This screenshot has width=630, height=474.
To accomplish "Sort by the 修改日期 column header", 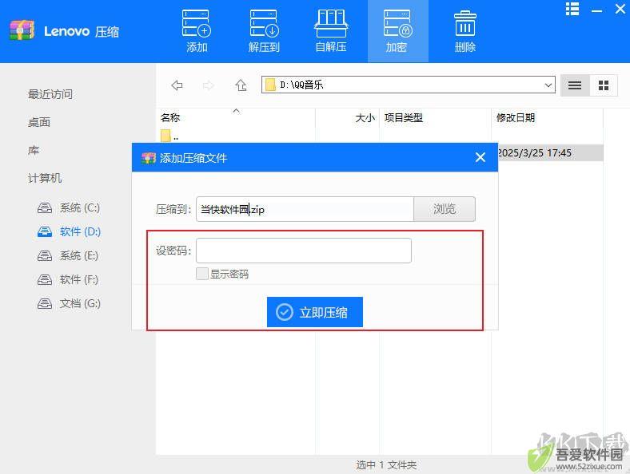I will (x=516, y=118).
